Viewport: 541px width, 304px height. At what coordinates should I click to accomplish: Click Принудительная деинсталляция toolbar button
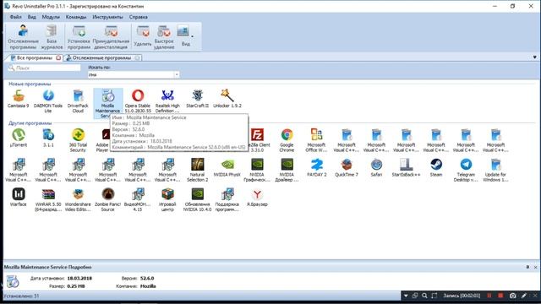click(111, 37)
